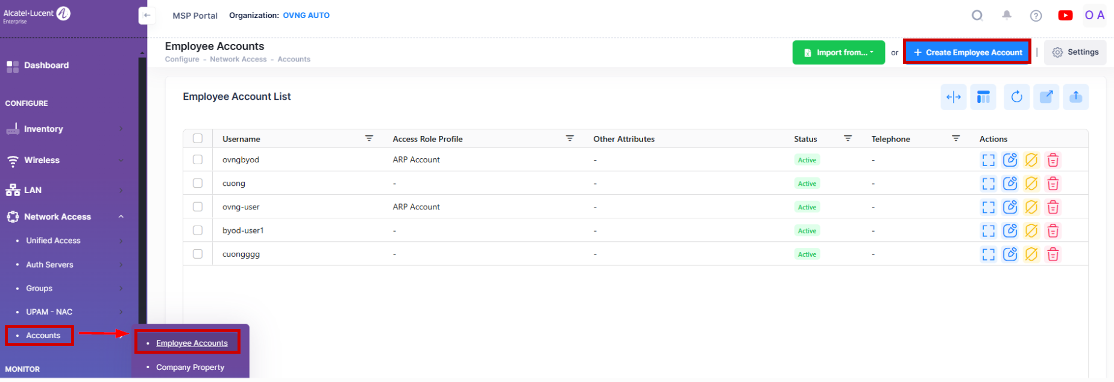Select the cuongggg row checkbox
This screenshot has height=382, width=1114.
(198, 254)
